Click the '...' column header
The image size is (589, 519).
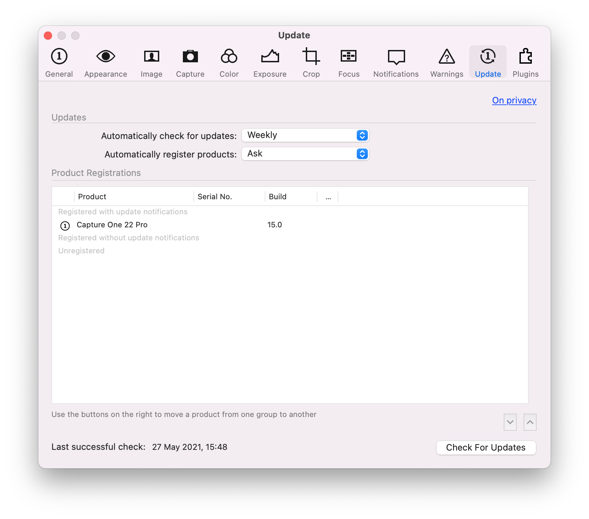point(328,197)
